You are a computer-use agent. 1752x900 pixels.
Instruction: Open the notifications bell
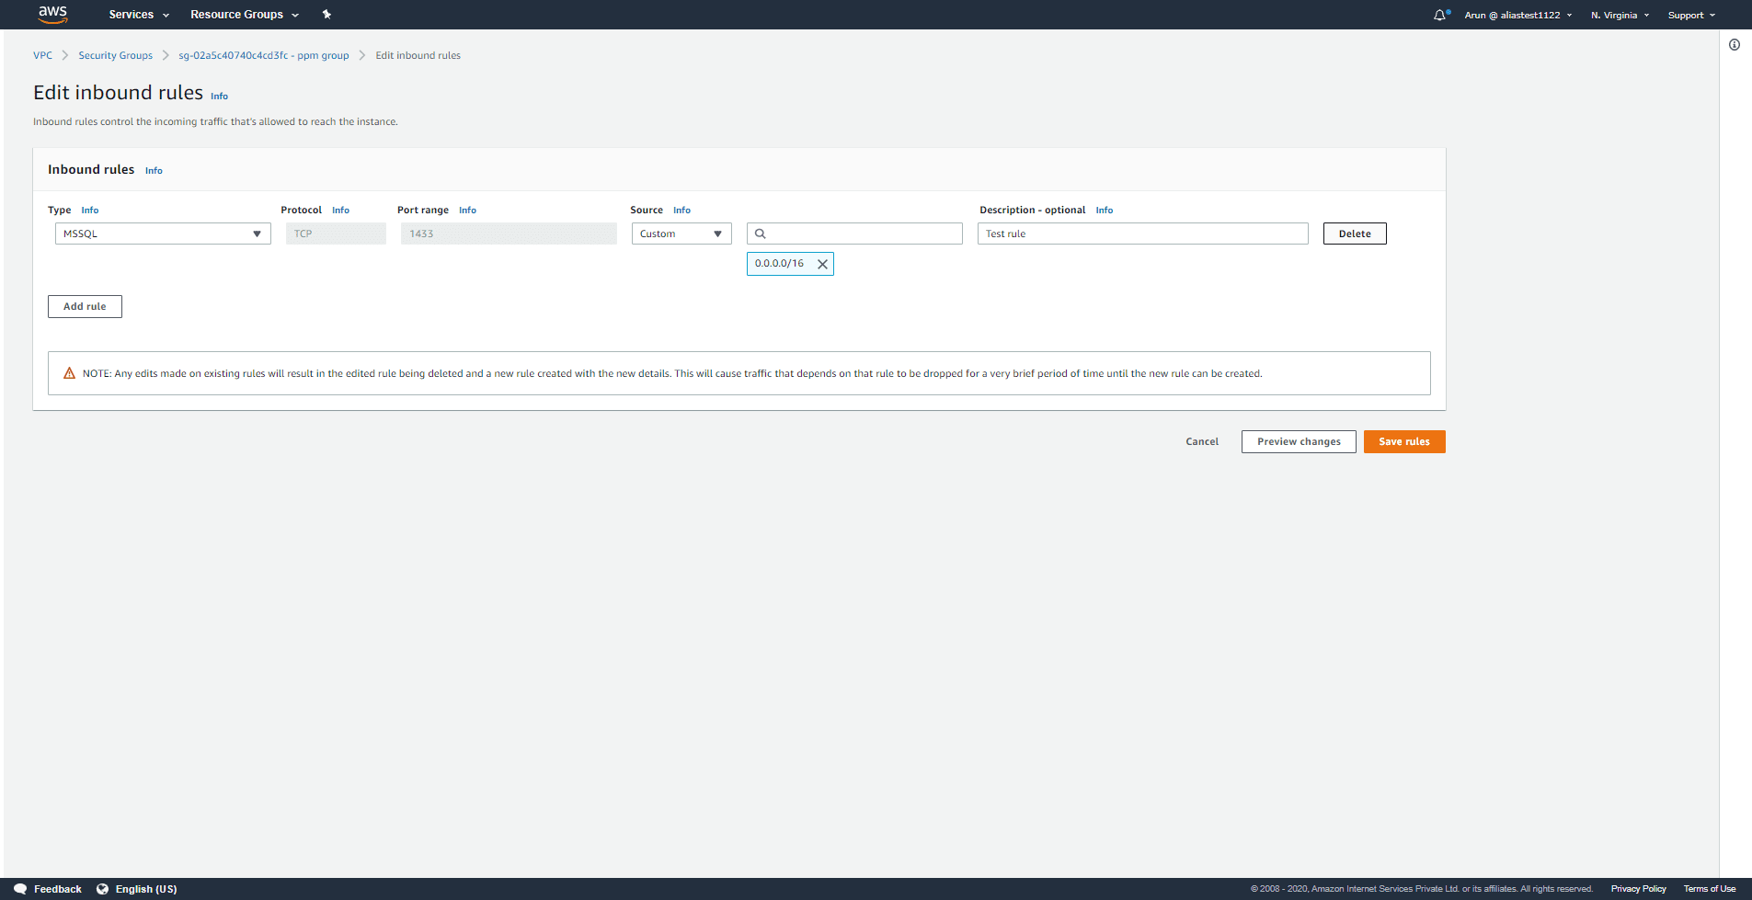click(x=1439, y=14)
